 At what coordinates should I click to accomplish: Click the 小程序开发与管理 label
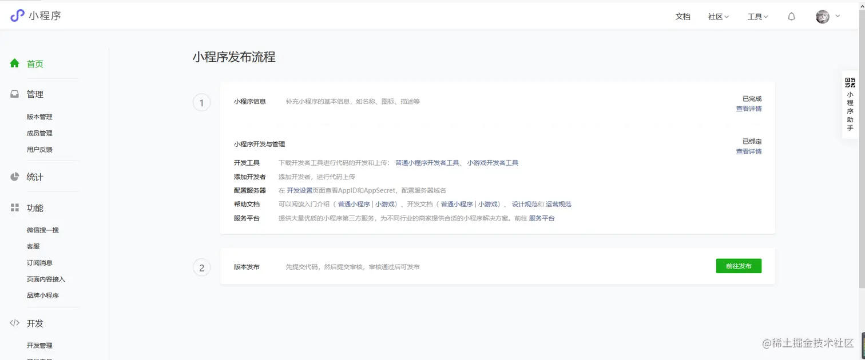coord(259,144)
